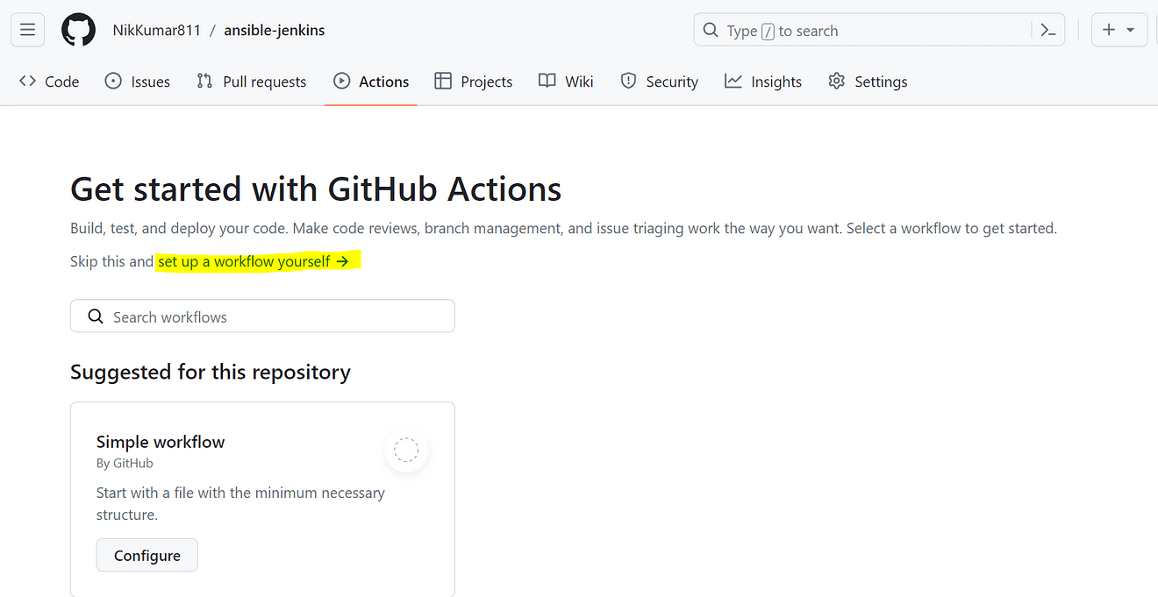Image resolution: width=1158 pixels, height=597 pixels.
Task: Open the hamburger navigation menu
Action: click(27, 30)
